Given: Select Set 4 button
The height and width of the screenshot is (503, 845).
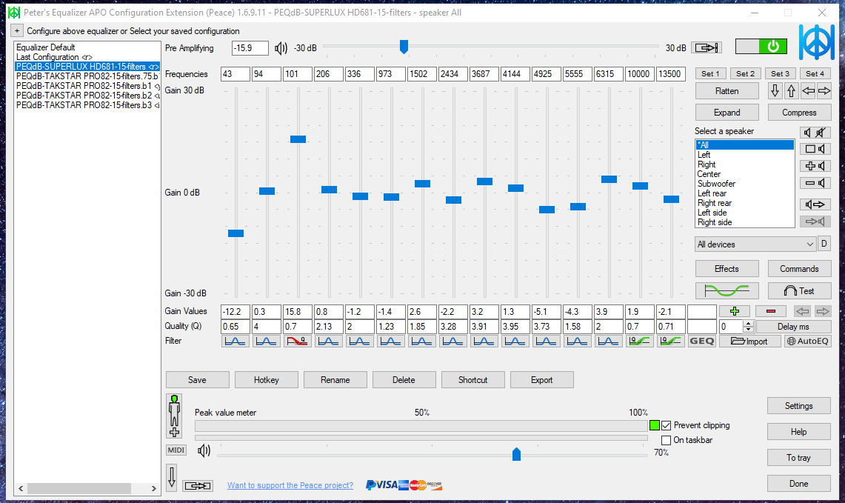Looking at the screenshot, I should (815, 74).
